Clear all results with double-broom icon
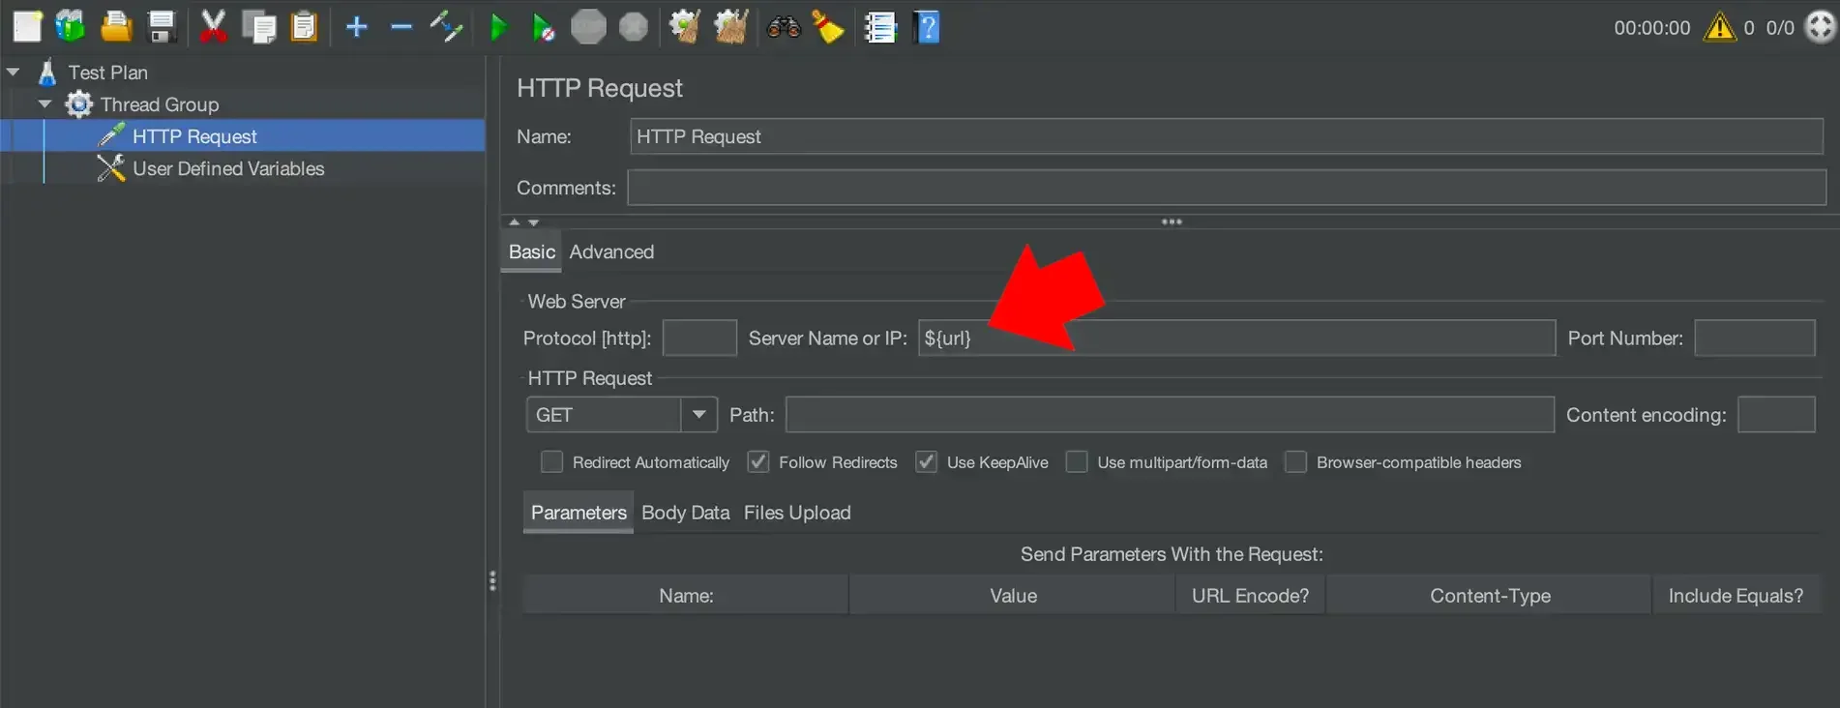This screenshot has width=1840, height=708. [731, 27]
